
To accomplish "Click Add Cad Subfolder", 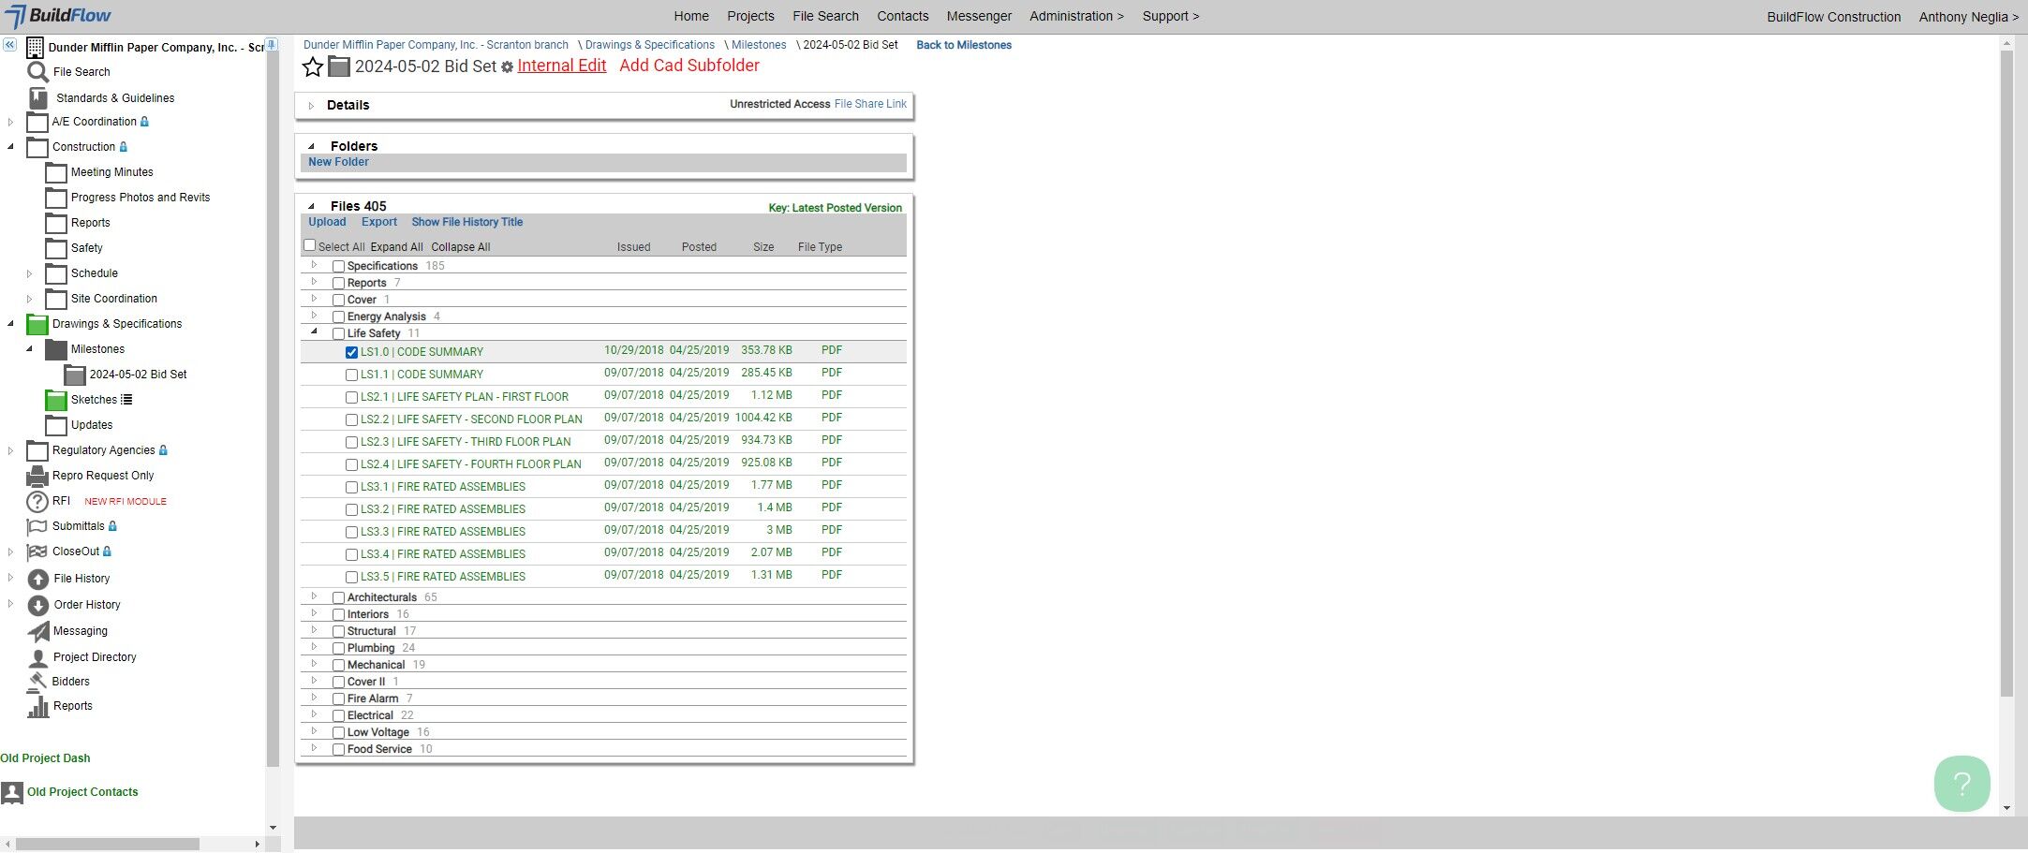I will click(689, 66).
